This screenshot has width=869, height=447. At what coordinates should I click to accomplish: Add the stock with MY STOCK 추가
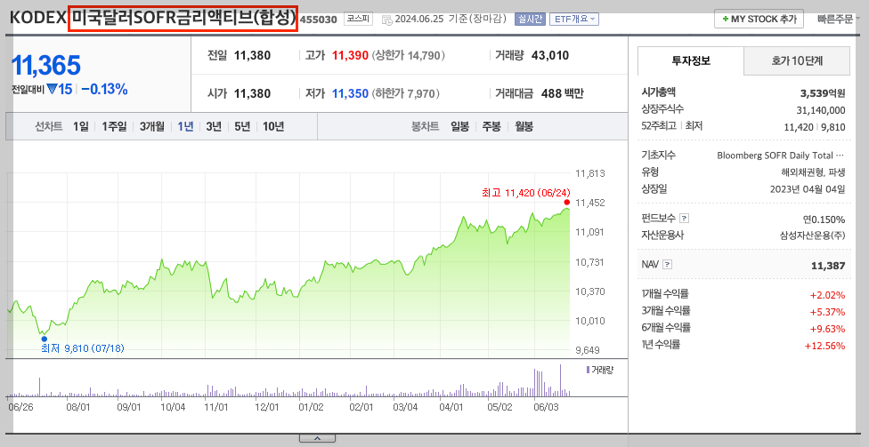(759, 19)
